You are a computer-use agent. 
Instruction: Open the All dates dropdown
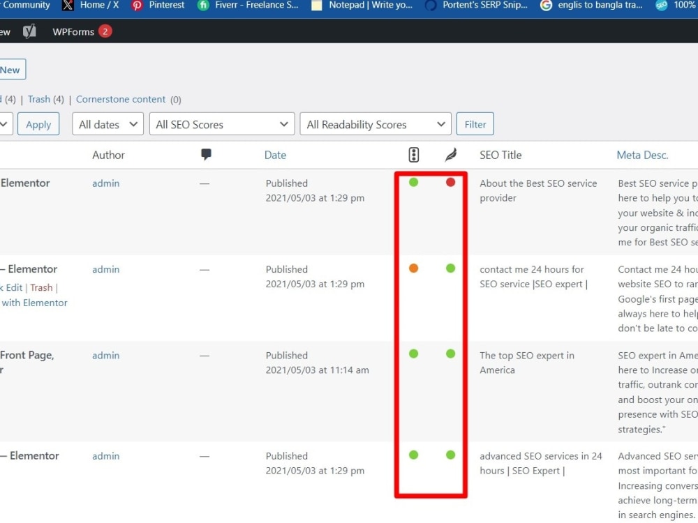pyautogui.click(x=107, y=124)
